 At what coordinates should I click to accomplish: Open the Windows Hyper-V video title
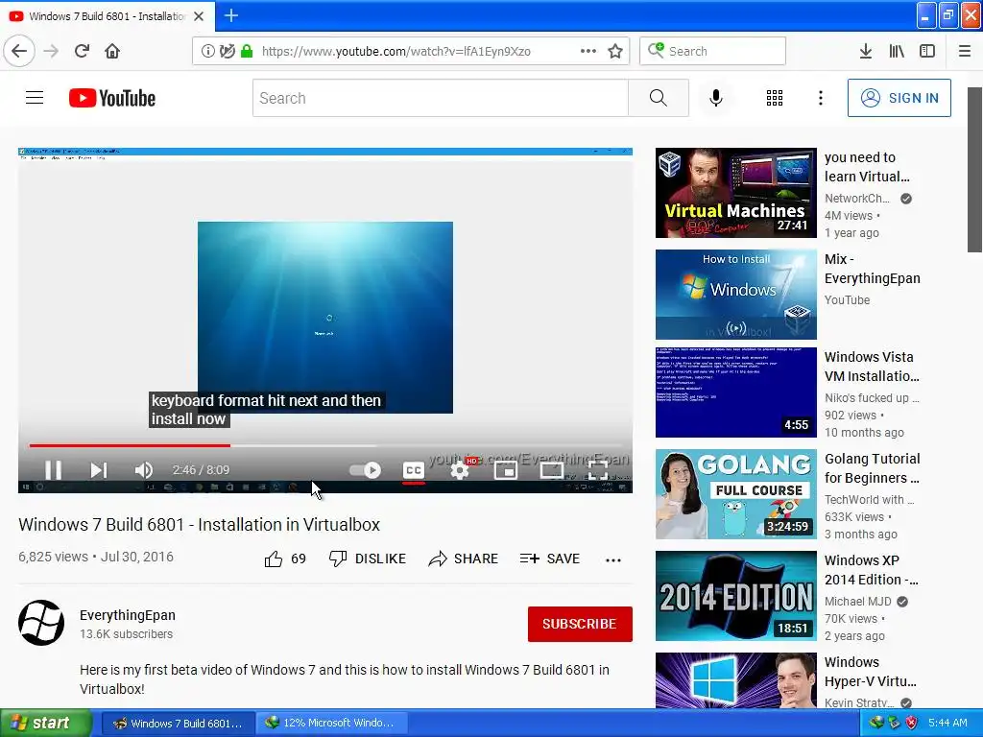pos(870,672)
